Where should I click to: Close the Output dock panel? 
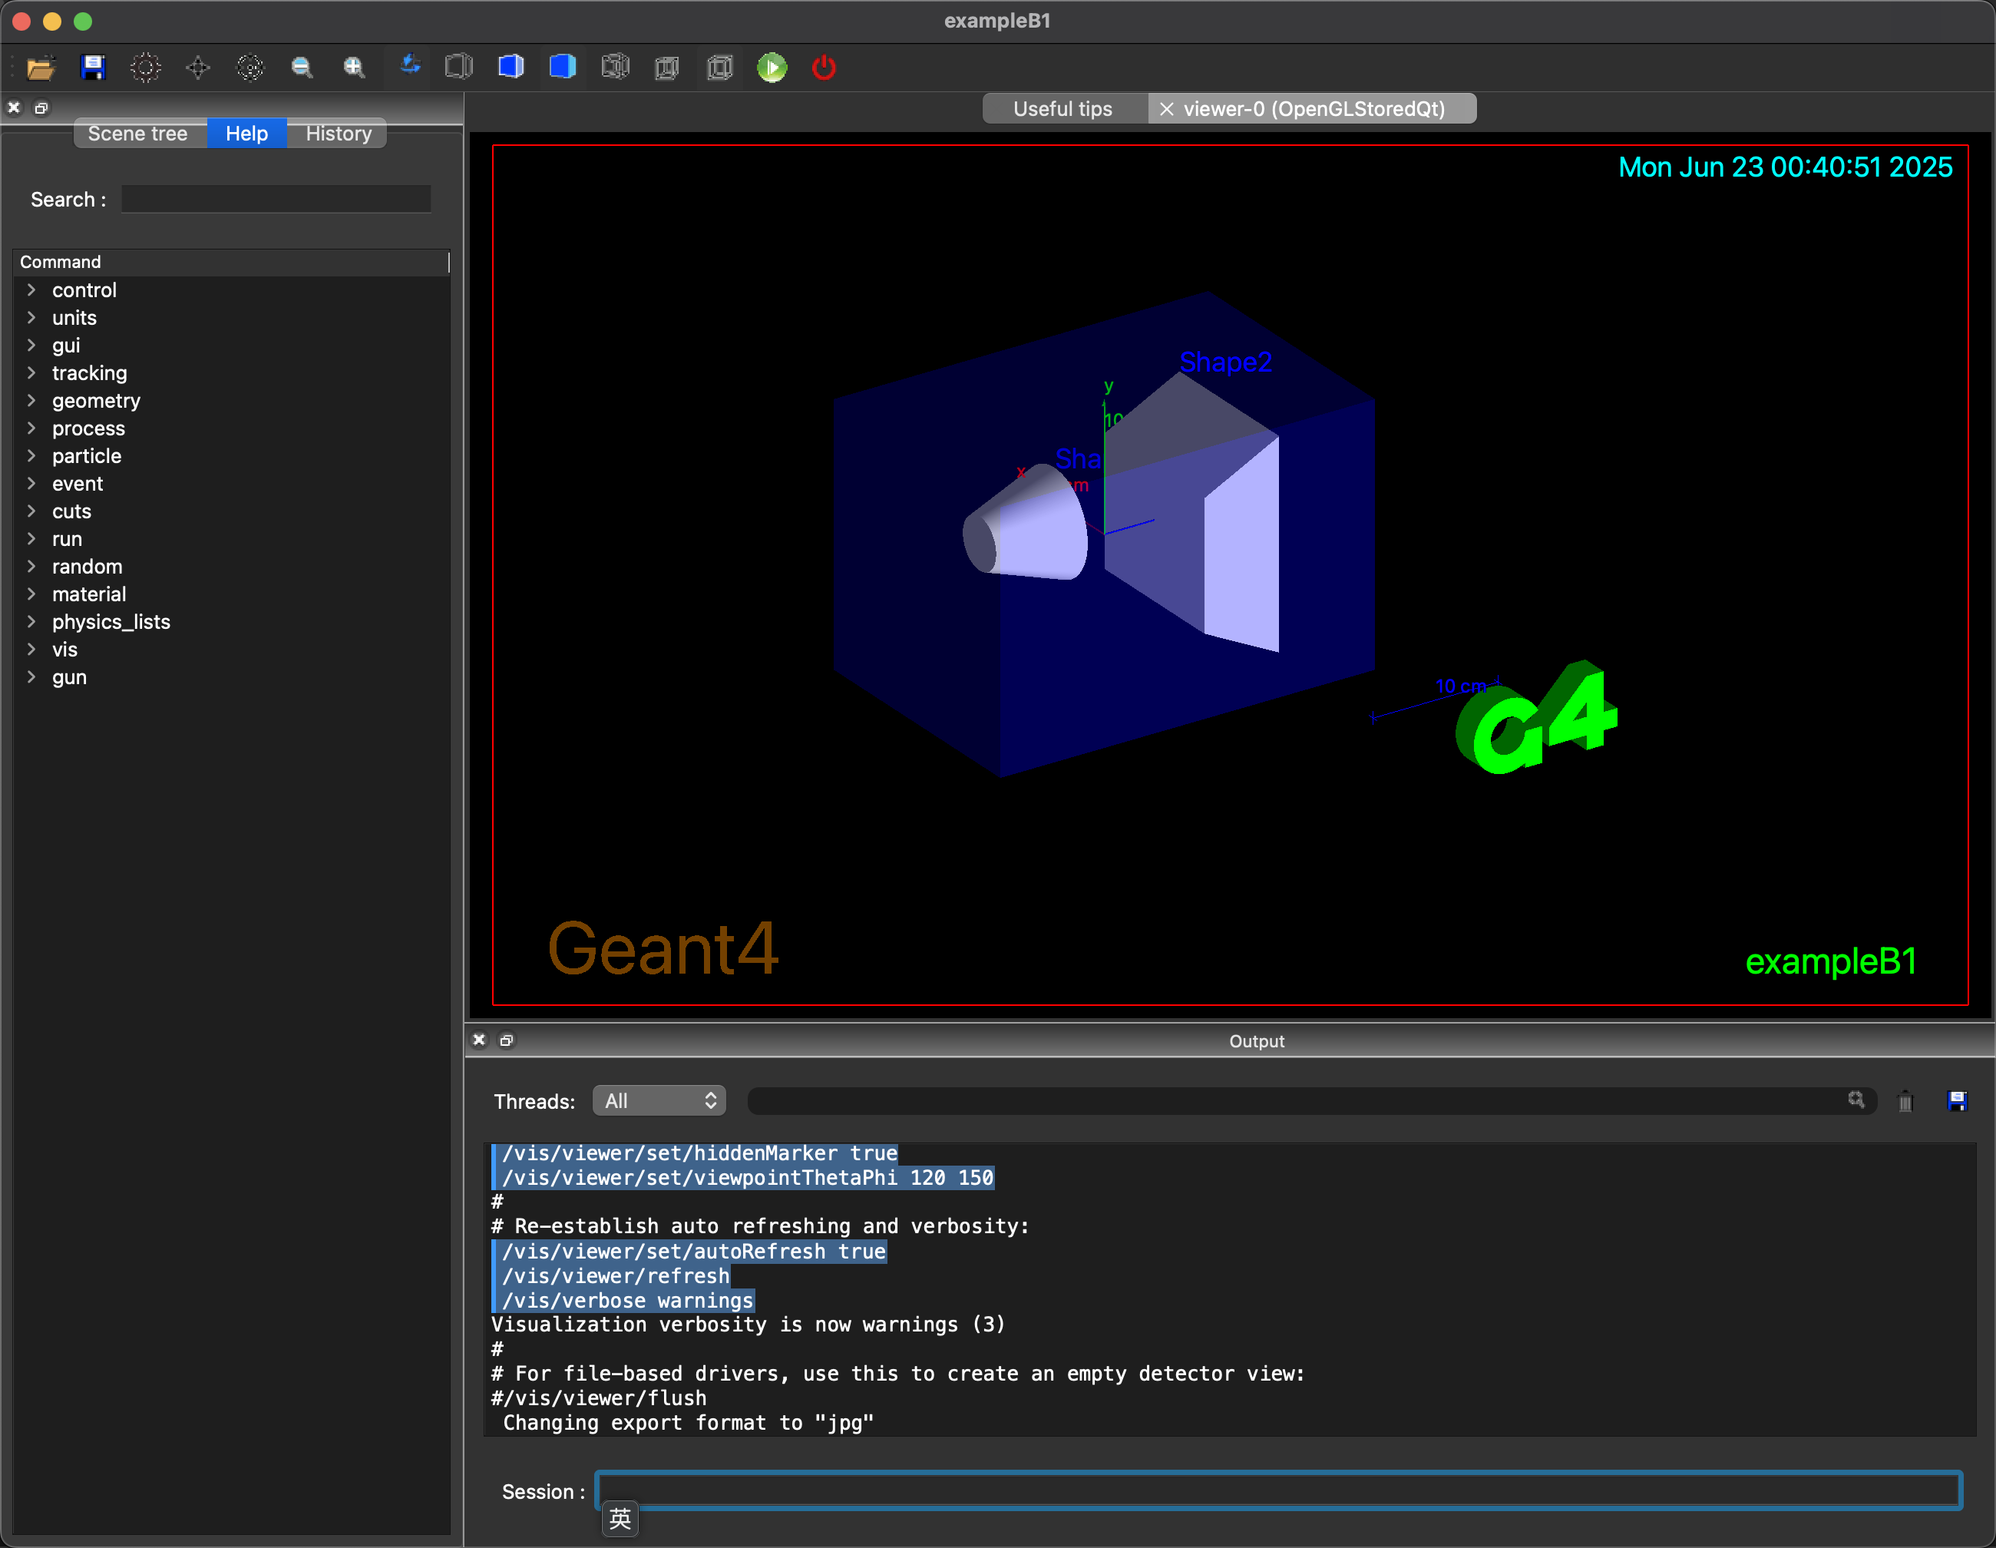[479, 1040]
